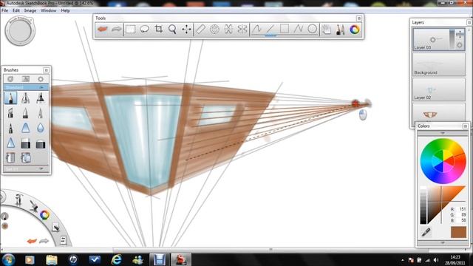Image resolution: width=473 pixels, height=266 pixels.
Task: Select the Move/transform layer tool
Action: pyautogui.click(x=186, y=30)
